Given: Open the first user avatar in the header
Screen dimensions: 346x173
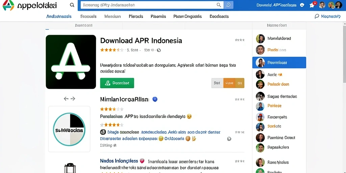Looking at the screenshot, I should pos(322,5).
